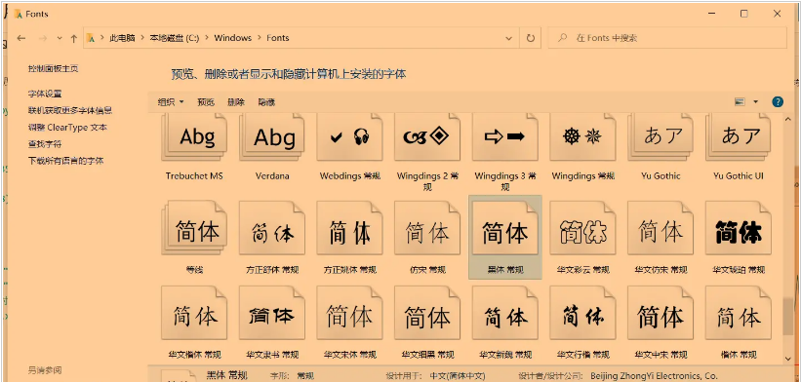Open the view options dropdown arrow
Screen dimensions: 801x382
pos(755,102)
